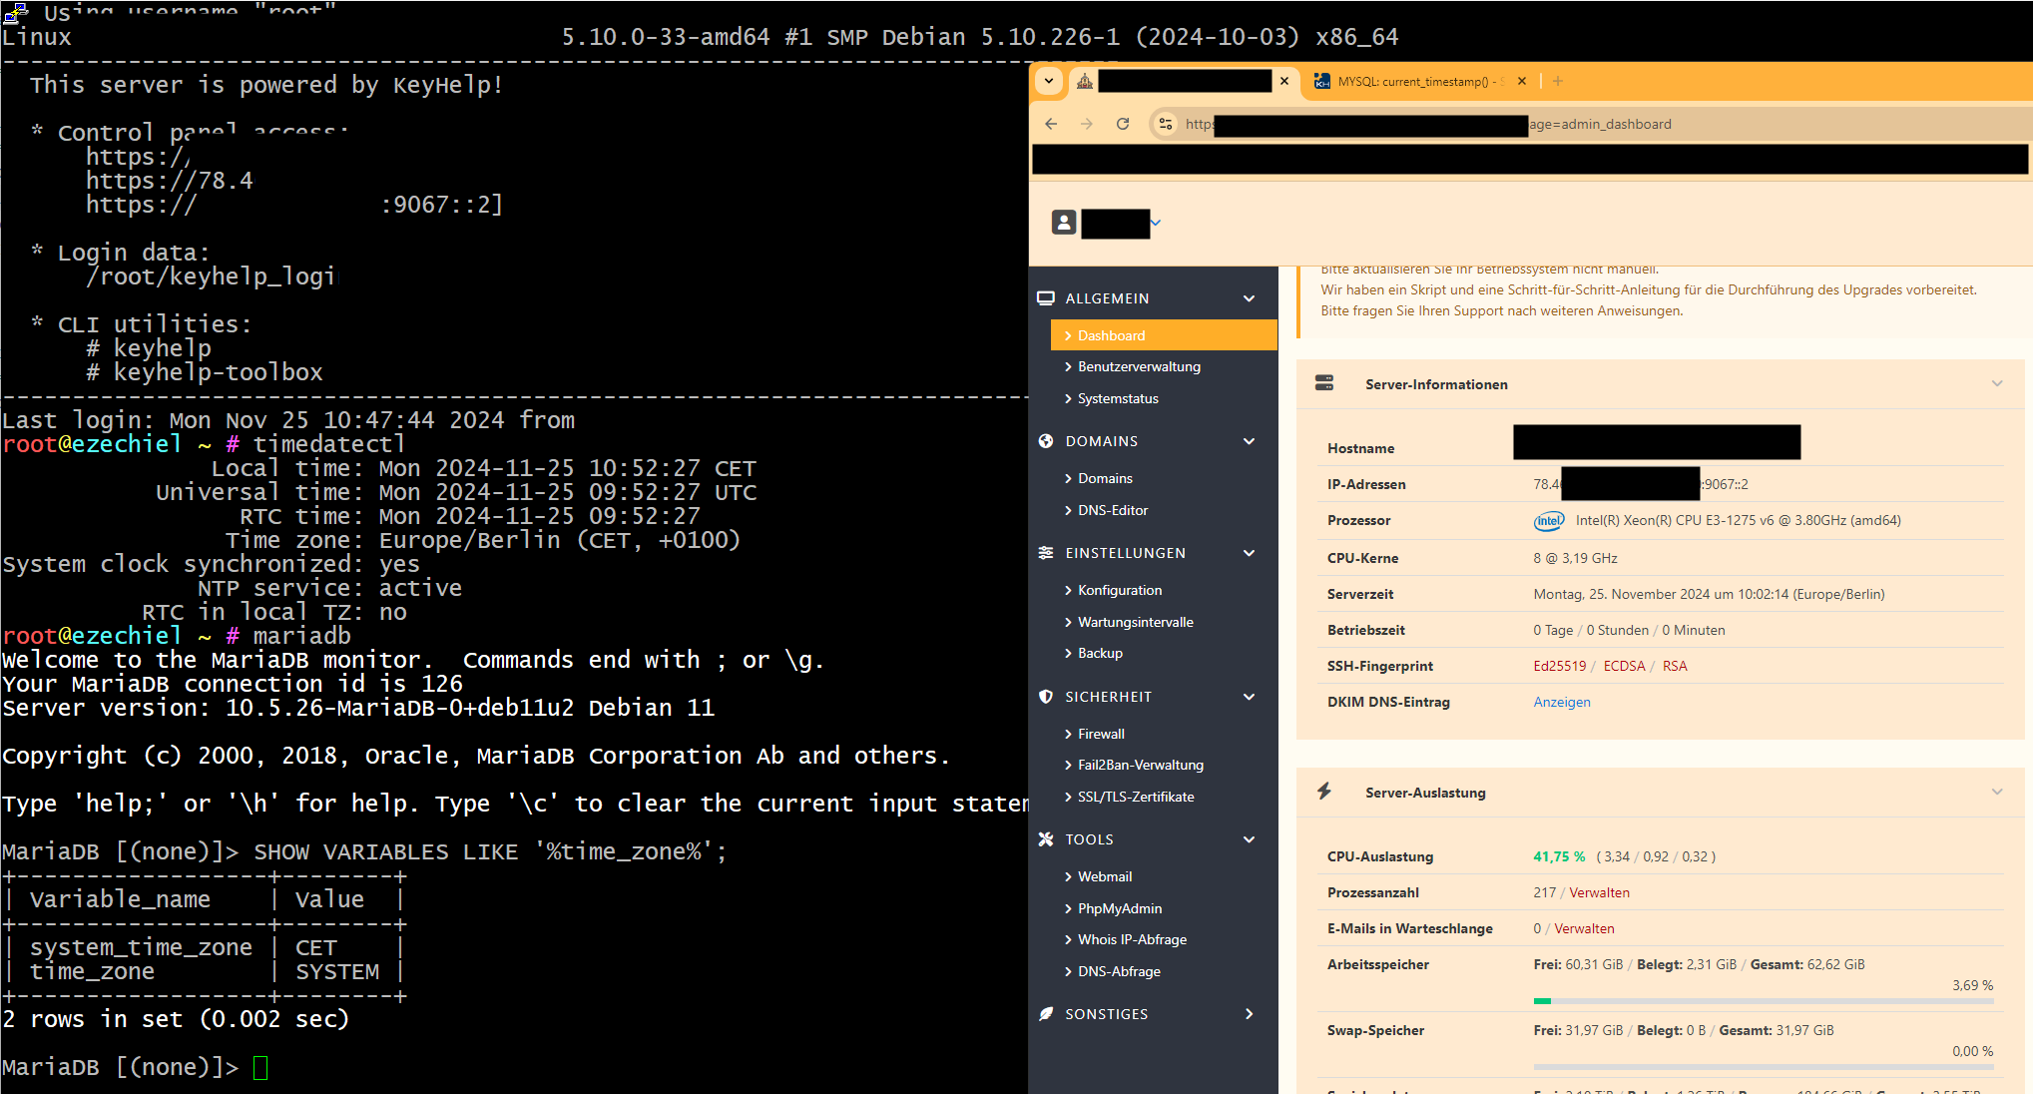
Task: Click the Tools wrench icon in sidebar
Action: pyautogui.click(x=1046, y=839)
